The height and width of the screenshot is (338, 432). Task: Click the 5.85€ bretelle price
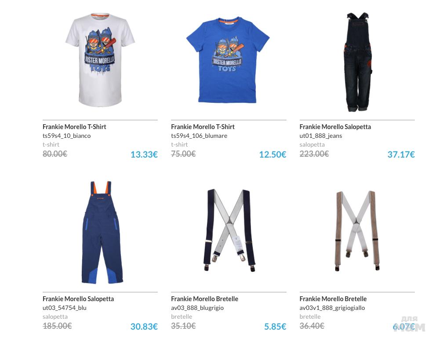pos(275,327)
